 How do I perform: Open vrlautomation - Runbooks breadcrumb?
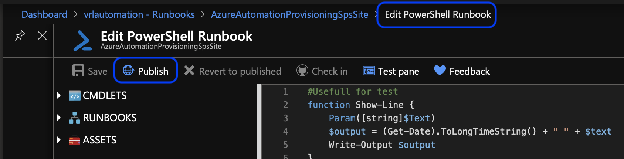click(x=139, y=14)
